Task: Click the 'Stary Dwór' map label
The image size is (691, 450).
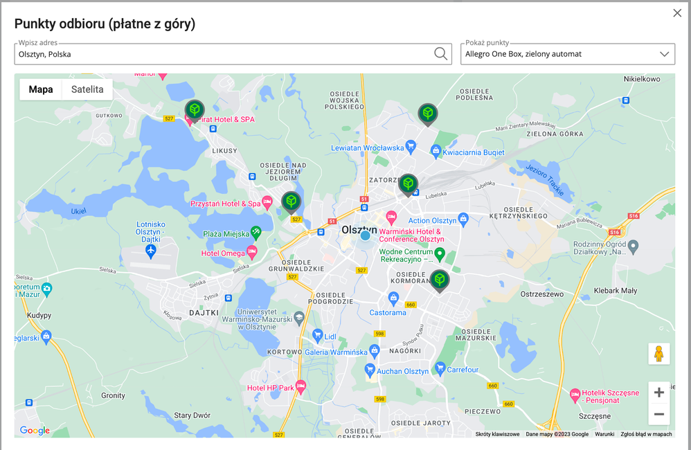Action: [x=192, y=415]
